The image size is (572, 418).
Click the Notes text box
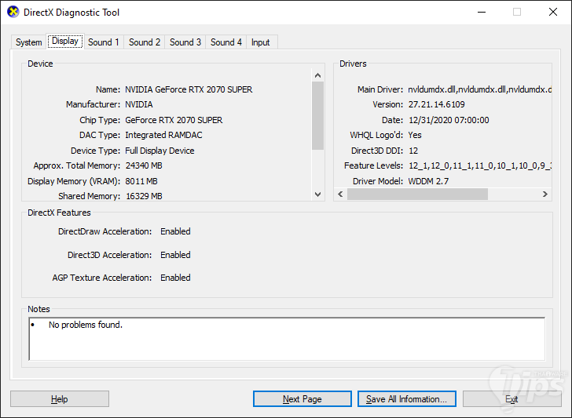pos(287,339)
